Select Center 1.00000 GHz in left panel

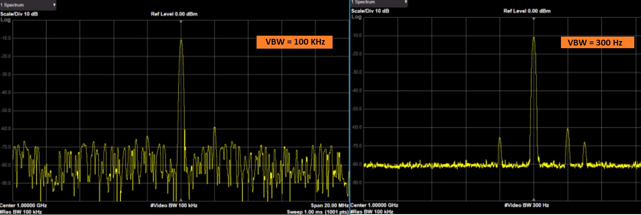point(23,205)
